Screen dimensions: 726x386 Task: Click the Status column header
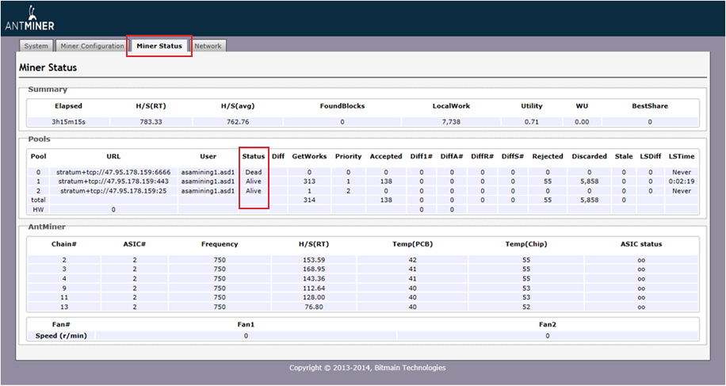point(254,156)
